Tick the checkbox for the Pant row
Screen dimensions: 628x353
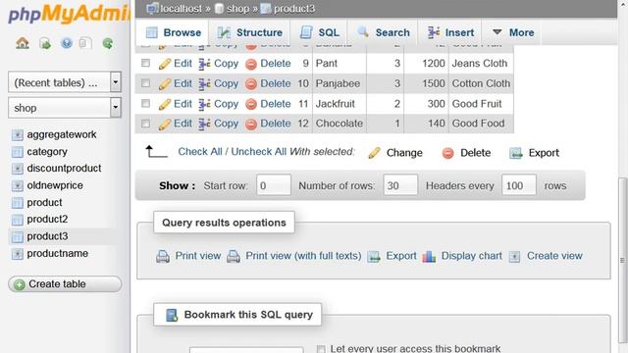tap(146, 63)
